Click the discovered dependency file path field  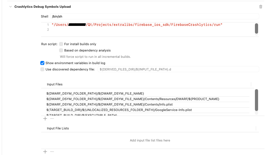coord(178,69)
